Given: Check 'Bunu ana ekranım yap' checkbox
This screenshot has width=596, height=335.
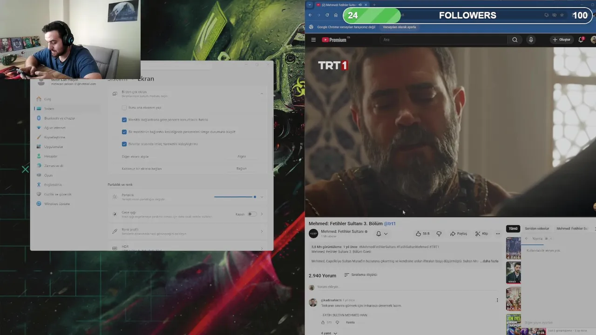Looking at the screenshot, I should [x=124, y=107].
